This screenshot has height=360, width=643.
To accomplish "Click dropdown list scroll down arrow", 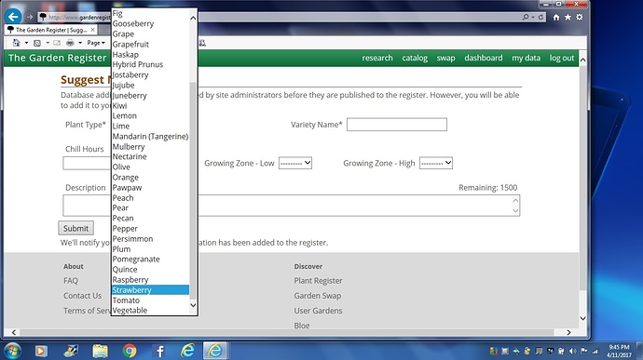I will pos(193,305).
